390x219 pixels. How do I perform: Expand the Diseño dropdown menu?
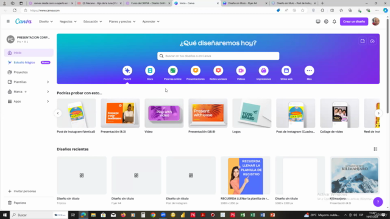46,22
